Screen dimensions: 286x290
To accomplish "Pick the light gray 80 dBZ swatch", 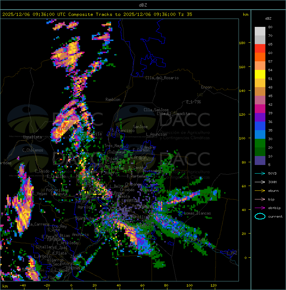I will point(260,31).
